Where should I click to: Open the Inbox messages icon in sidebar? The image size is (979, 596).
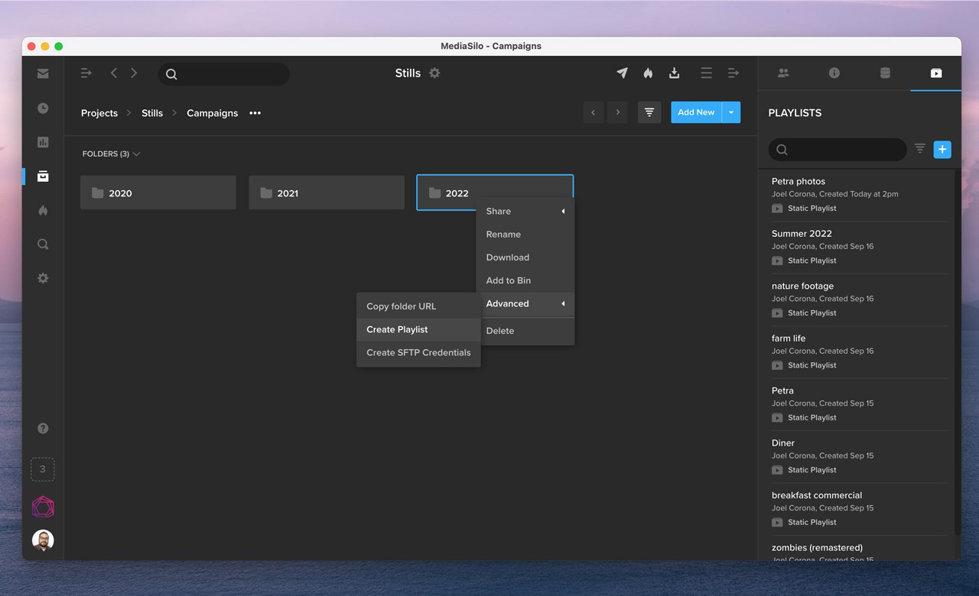point(43,73)
